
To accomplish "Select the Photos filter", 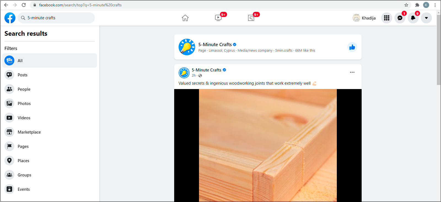I will click(50, 103).
